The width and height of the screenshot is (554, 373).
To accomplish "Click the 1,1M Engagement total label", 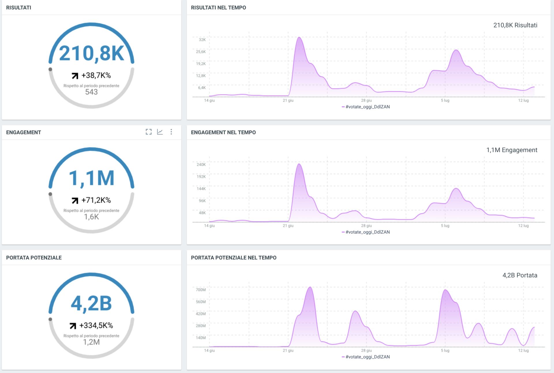I will (512, 150).
